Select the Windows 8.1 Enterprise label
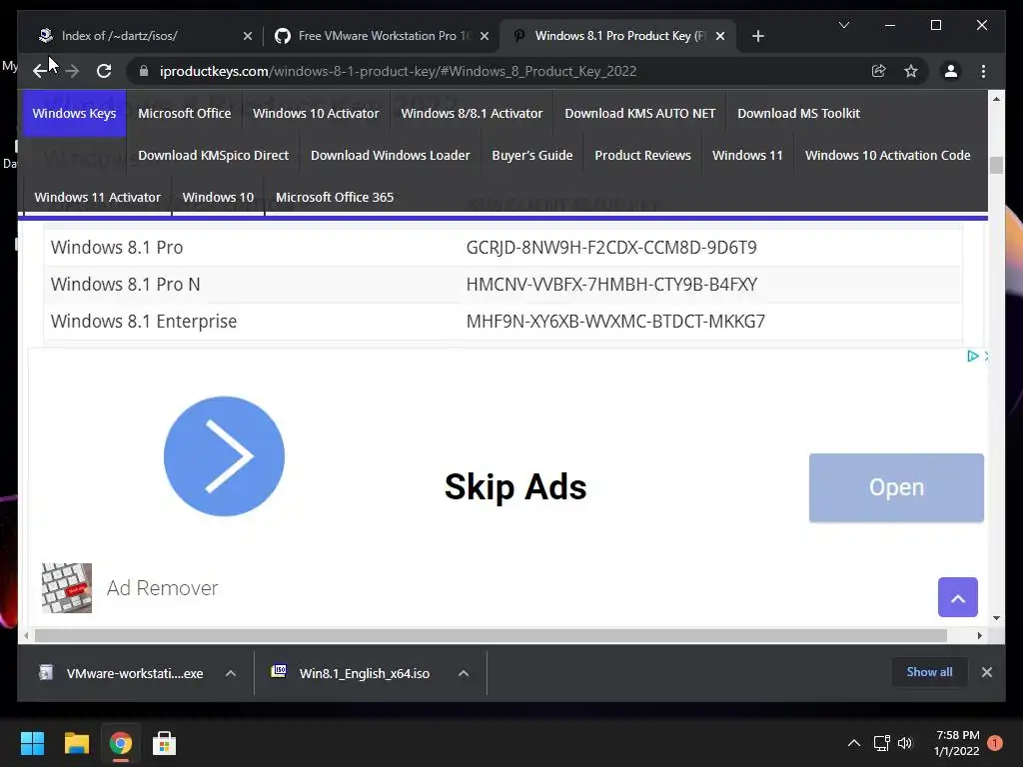The image size is (1023, 767). tap(144, 322)
